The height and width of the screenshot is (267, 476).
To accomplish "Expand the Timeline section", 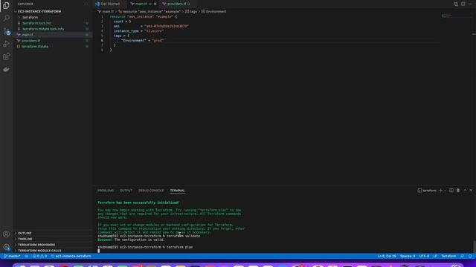I will 53,239.
